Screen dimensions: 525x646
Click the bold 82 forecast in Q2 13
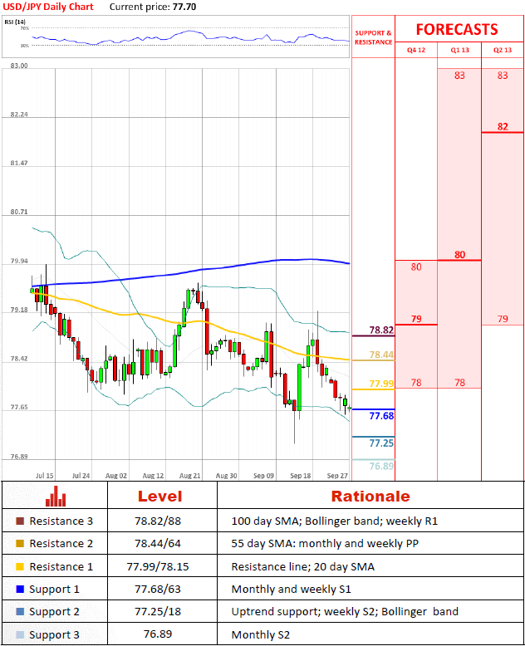point(503,126)
